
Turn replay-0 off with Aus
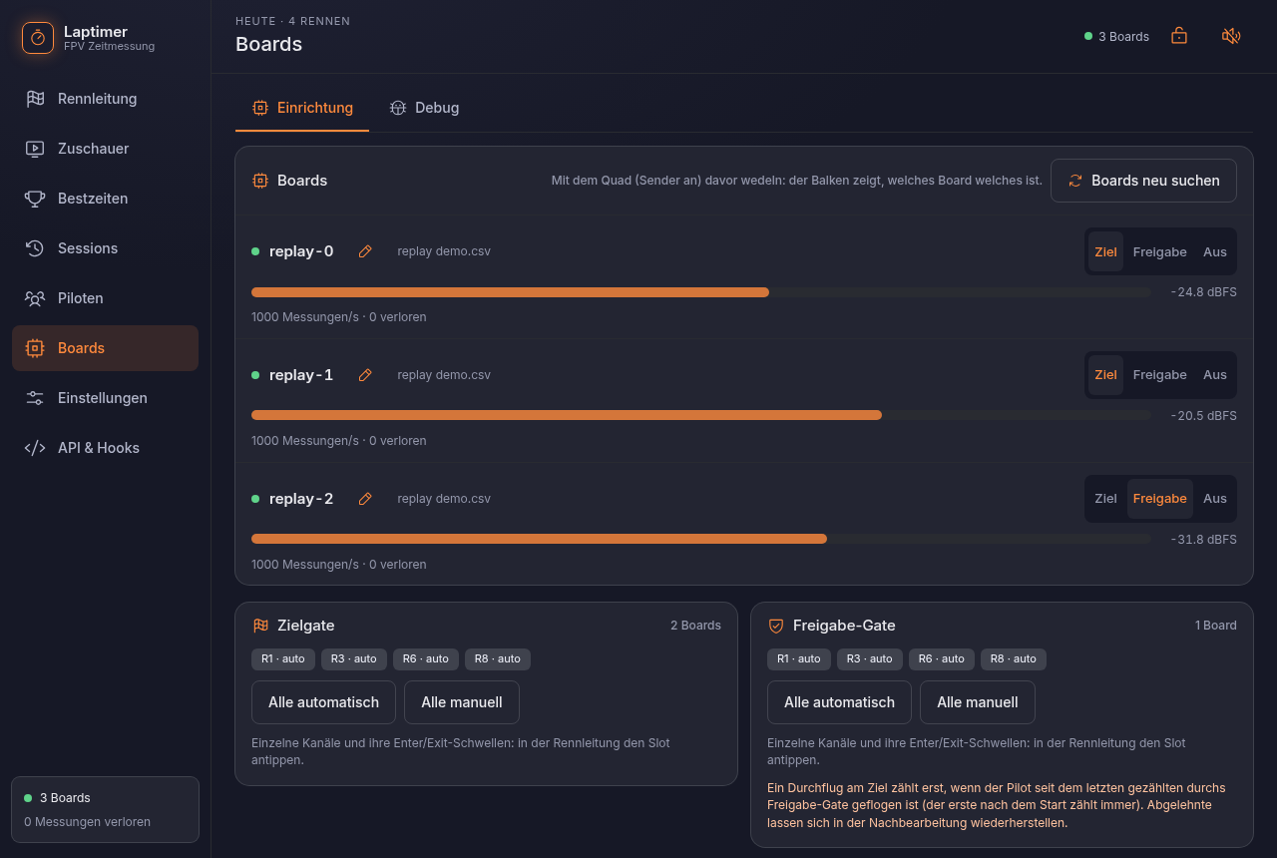pos(1215,251)
